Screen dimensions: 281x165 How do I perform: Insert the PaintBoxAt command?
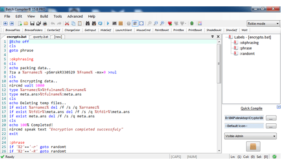pos(162,30)
